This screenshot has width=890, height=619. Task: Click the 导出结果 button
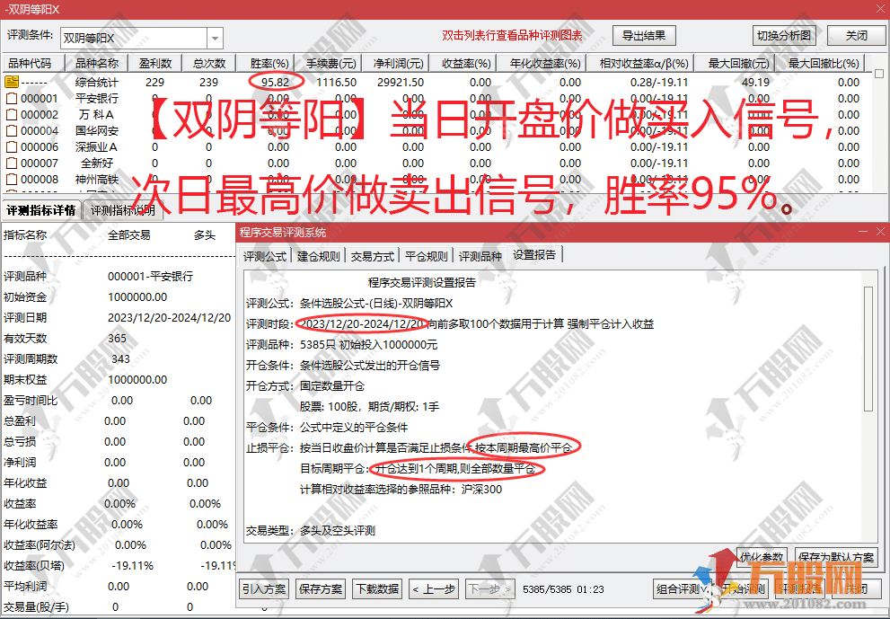coord(644,36)
